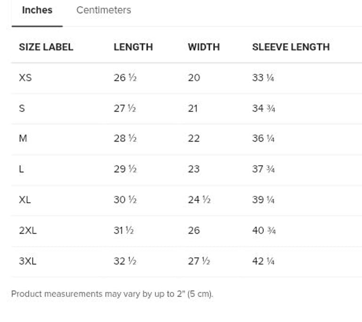The height and width of the screenshot is (322, 362).
Task: Click the 3XL sleeve length 42 ¼
Action: [x=263, y=261]
